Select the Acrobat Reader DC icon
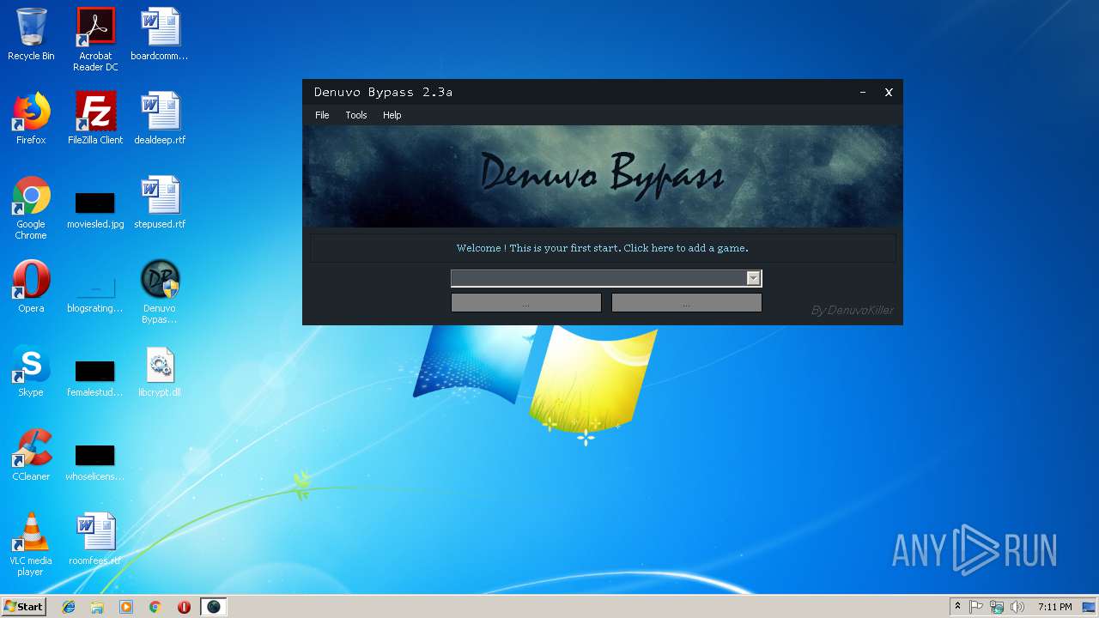The height and width of the screenshot is (618, 1099). 95,39
